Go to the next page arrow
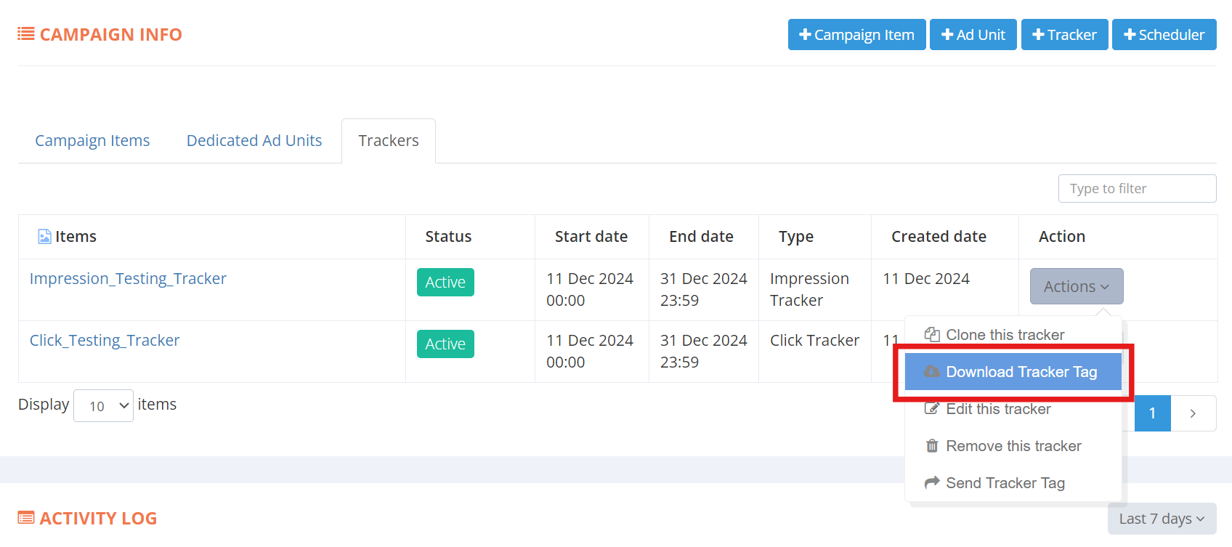The height and width of the screenshot is (547, 1232). pyautogui.click(x=1193, y=413)
